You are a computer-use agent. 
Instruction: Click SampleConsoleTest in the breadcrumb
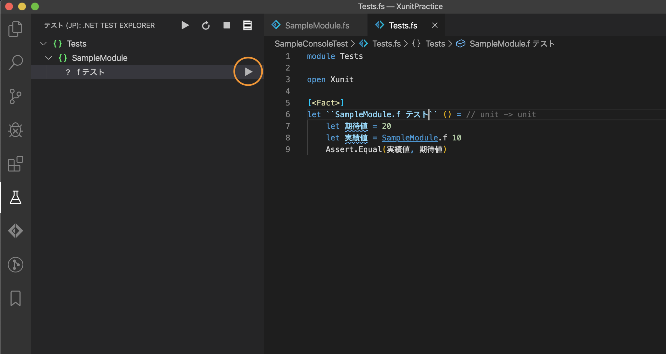(311, 44)
